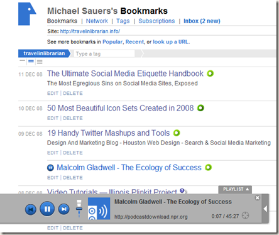
Task: Open 50 Most Beautiful Icon Sets link
Action: click(121, 108)
